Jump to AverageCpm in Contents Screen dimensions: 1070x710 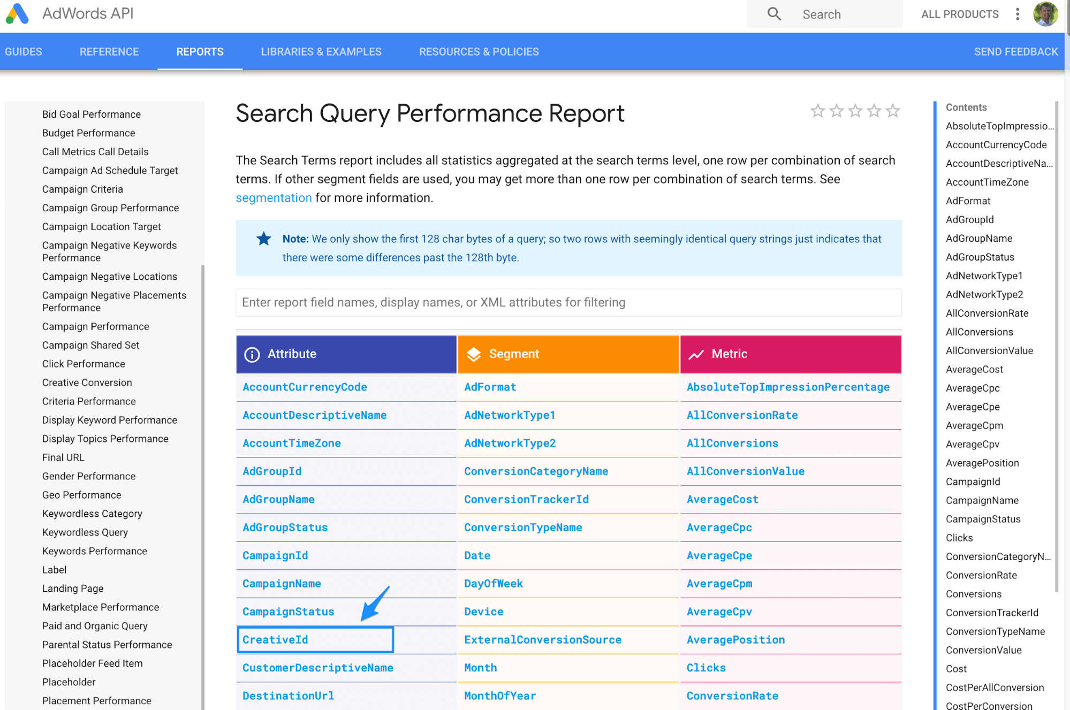click(974, 425)
